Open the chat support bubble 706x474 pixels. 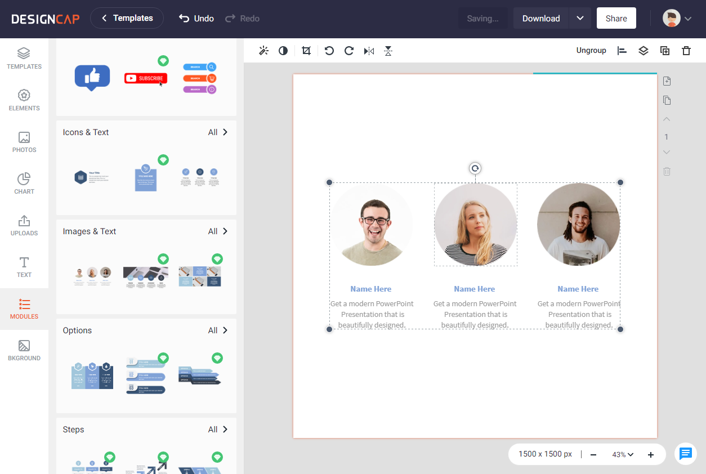click(x=686, y=454)
